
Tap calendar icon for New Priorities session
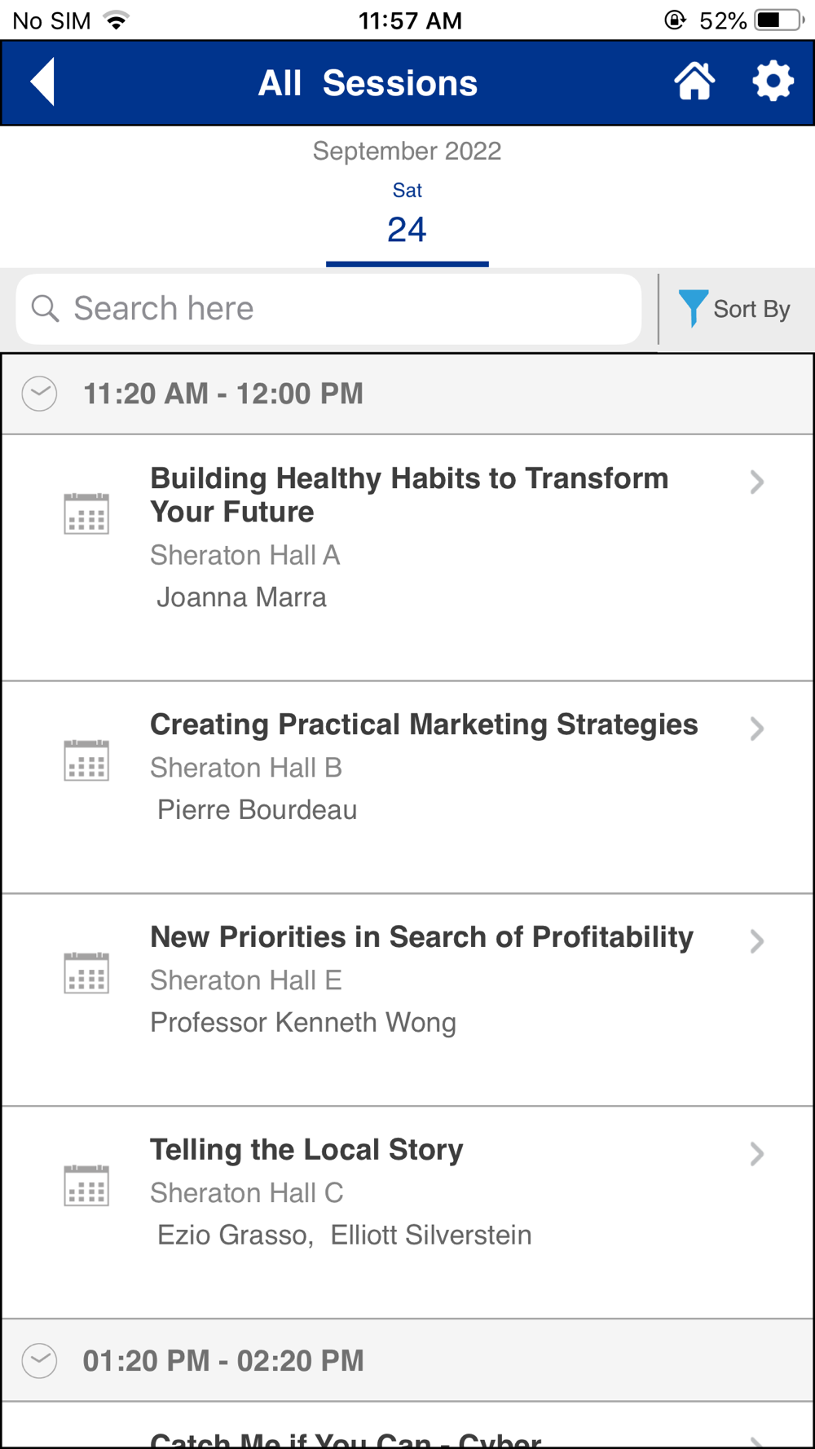click(x=86, y=973)
